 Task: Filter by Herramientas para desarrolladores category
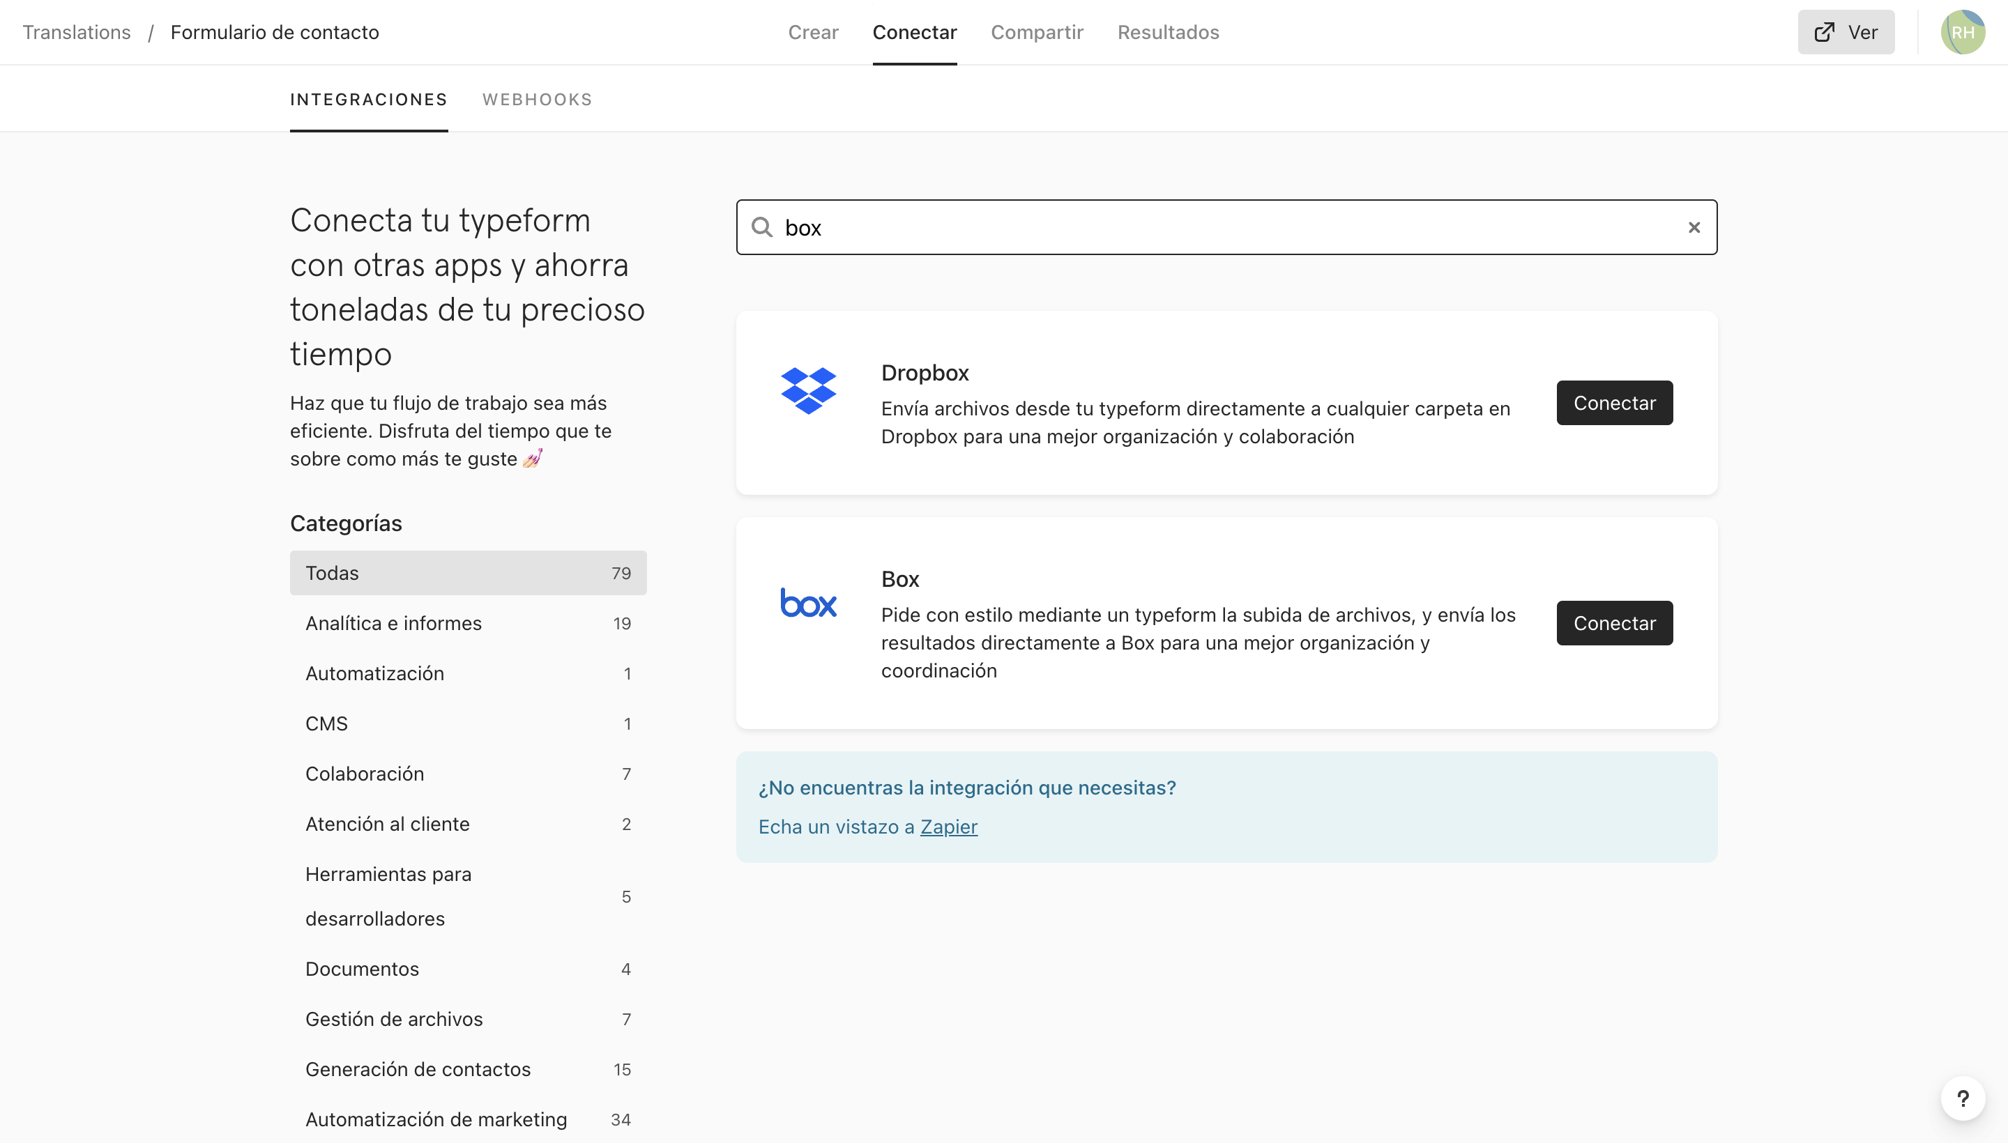point(468,896)
